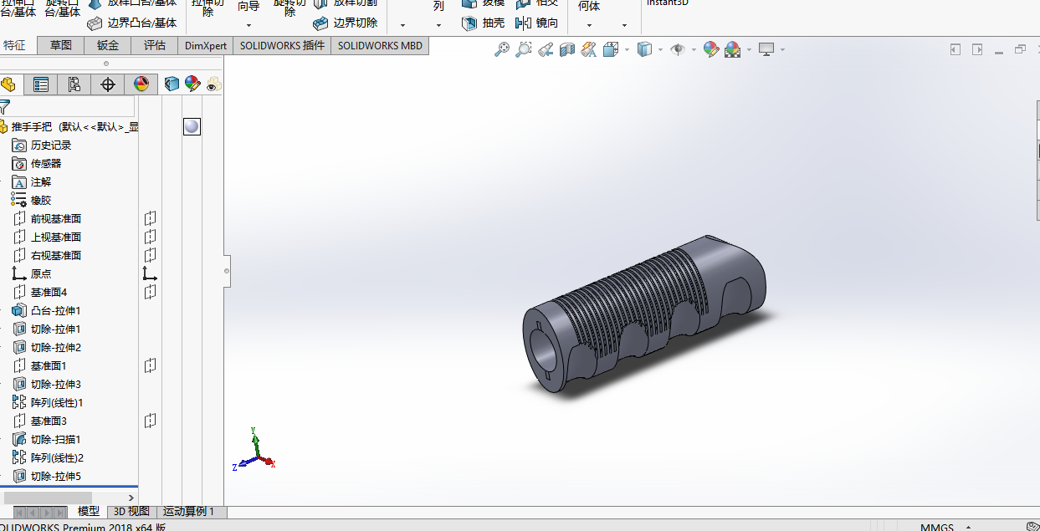The image size is (1040, 531).
Task: Toggle visibility of 基准面3 in display pane
Action: pyautogui.click(x=150, y=421)
